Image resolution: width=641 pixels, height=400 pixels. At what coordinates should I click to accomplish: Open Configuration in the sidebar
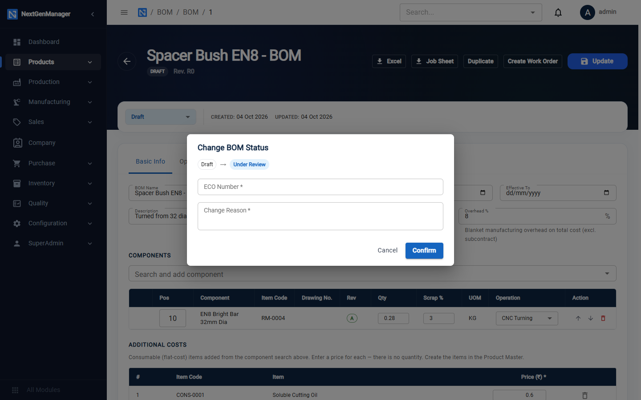pyautogui.click(x=53, y=223)
